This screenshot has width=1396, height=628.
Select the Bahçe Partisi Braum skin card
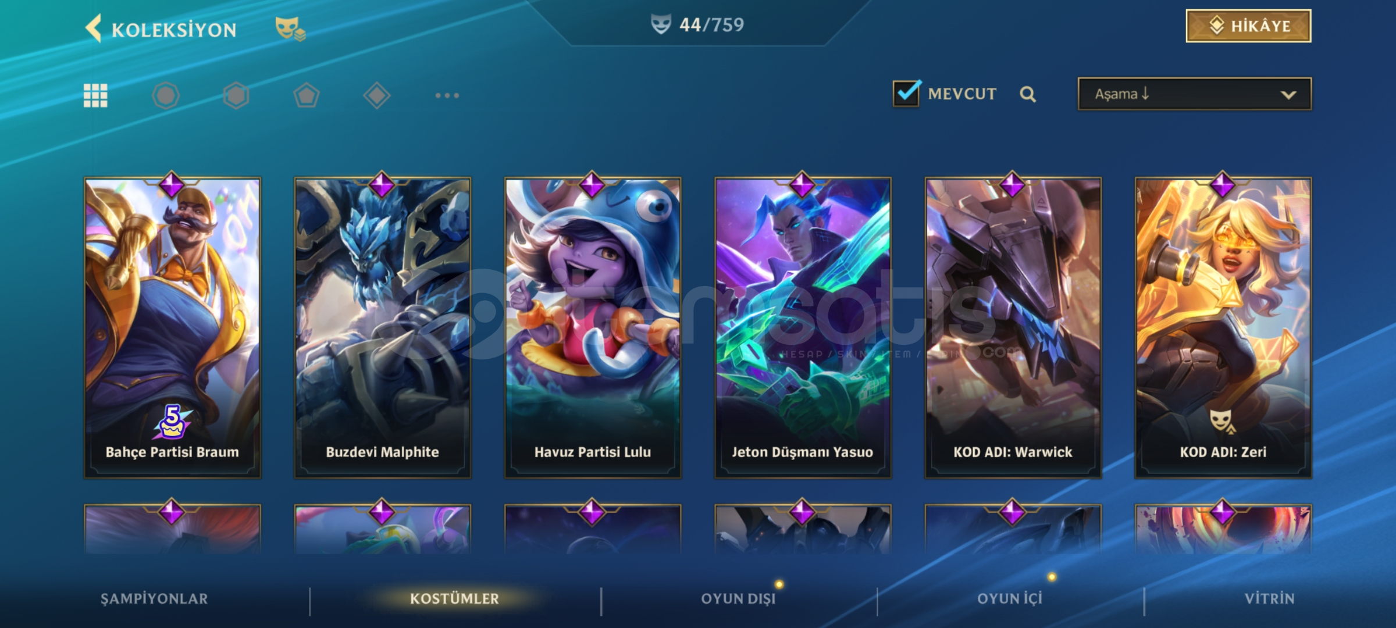(x=172, y=327)
